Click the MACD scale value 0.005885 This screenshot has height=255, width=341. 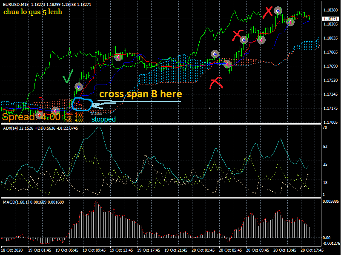click(330, 201)
